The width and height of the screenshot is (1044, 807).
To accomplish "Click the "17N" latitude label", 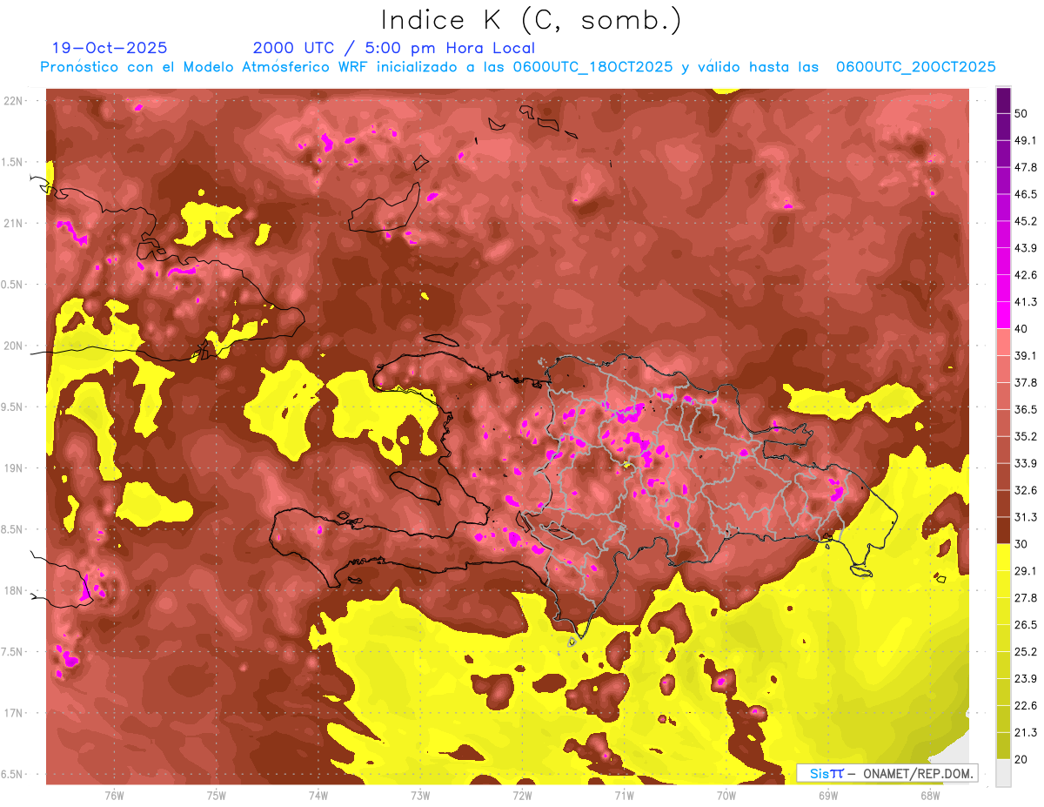I will tap(14, 713).
